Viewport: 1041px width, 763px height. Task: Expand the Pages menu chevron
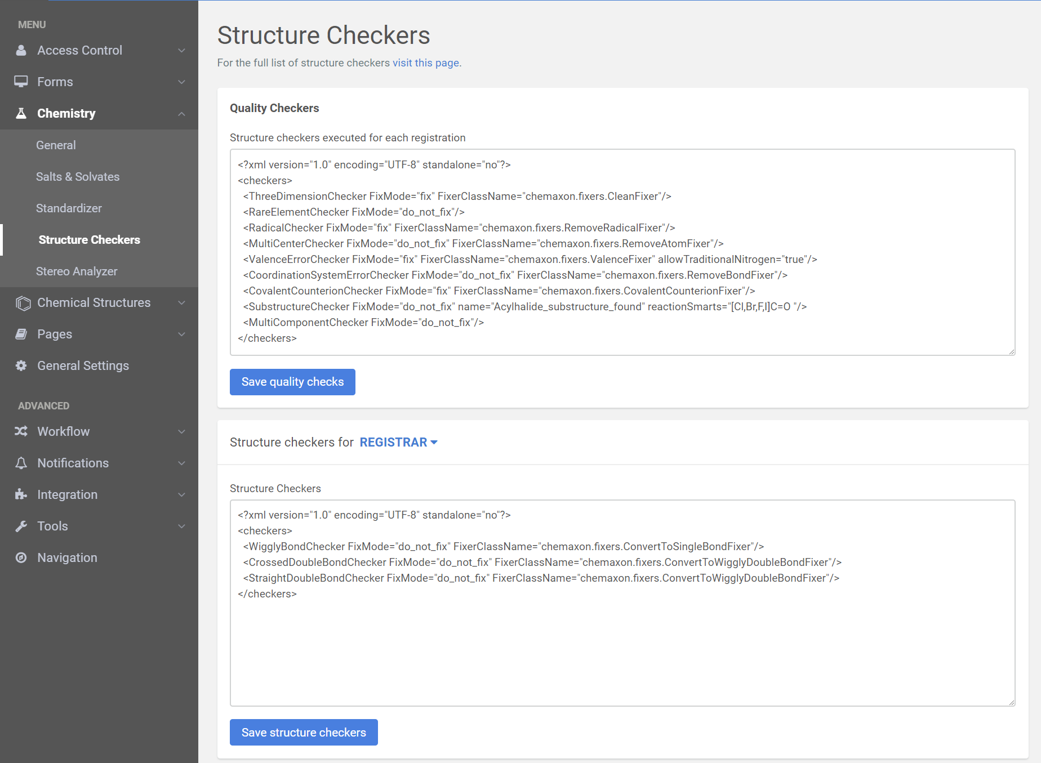pos(181,334)
